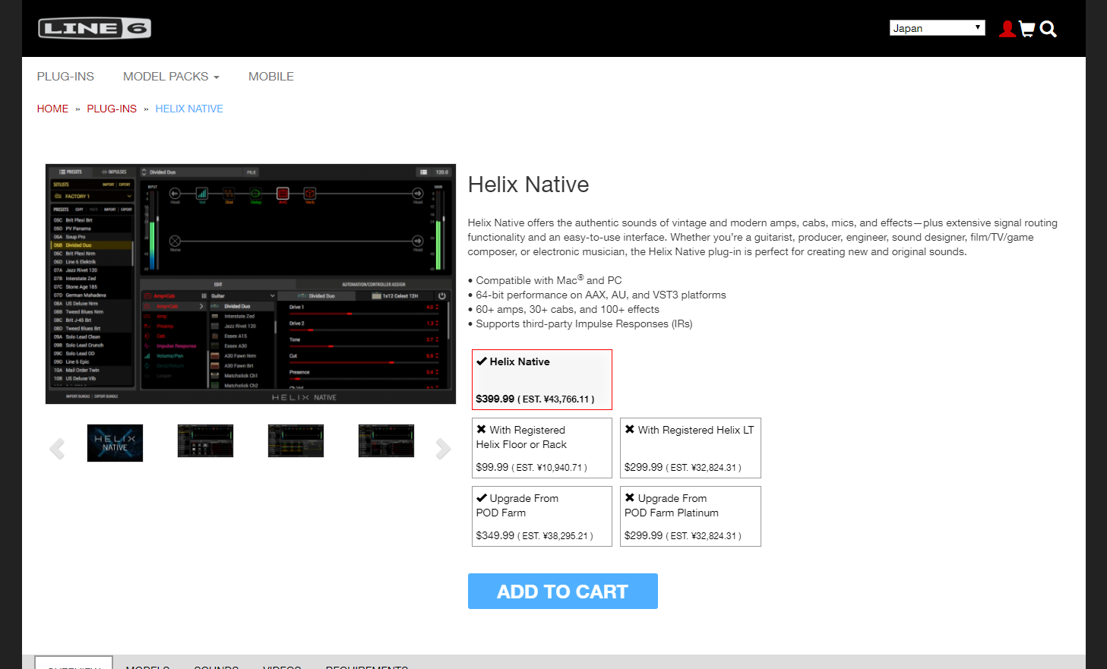
Task: Open the PLUG-INS navigation item
Action: (x=65, y=77)
